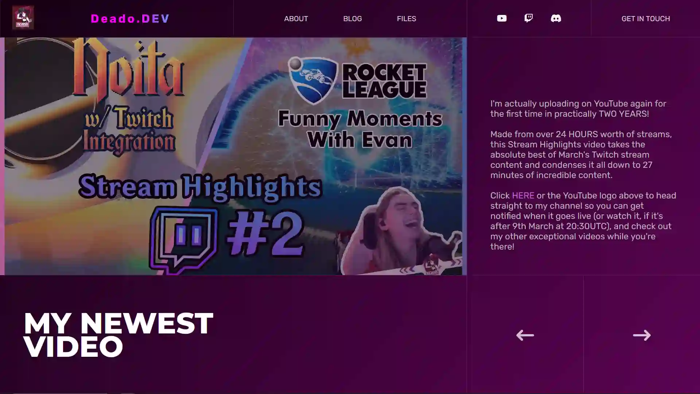The height and width of the screenshot is (394, 700).
Task: Click the GET IN TOUCH button
Action: [x=646, y=19]
